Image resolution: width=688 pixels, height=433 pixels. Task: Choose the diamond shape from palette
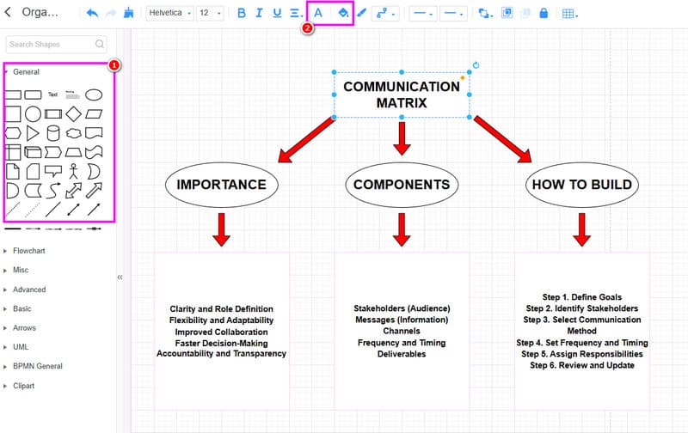pos(74,113)
